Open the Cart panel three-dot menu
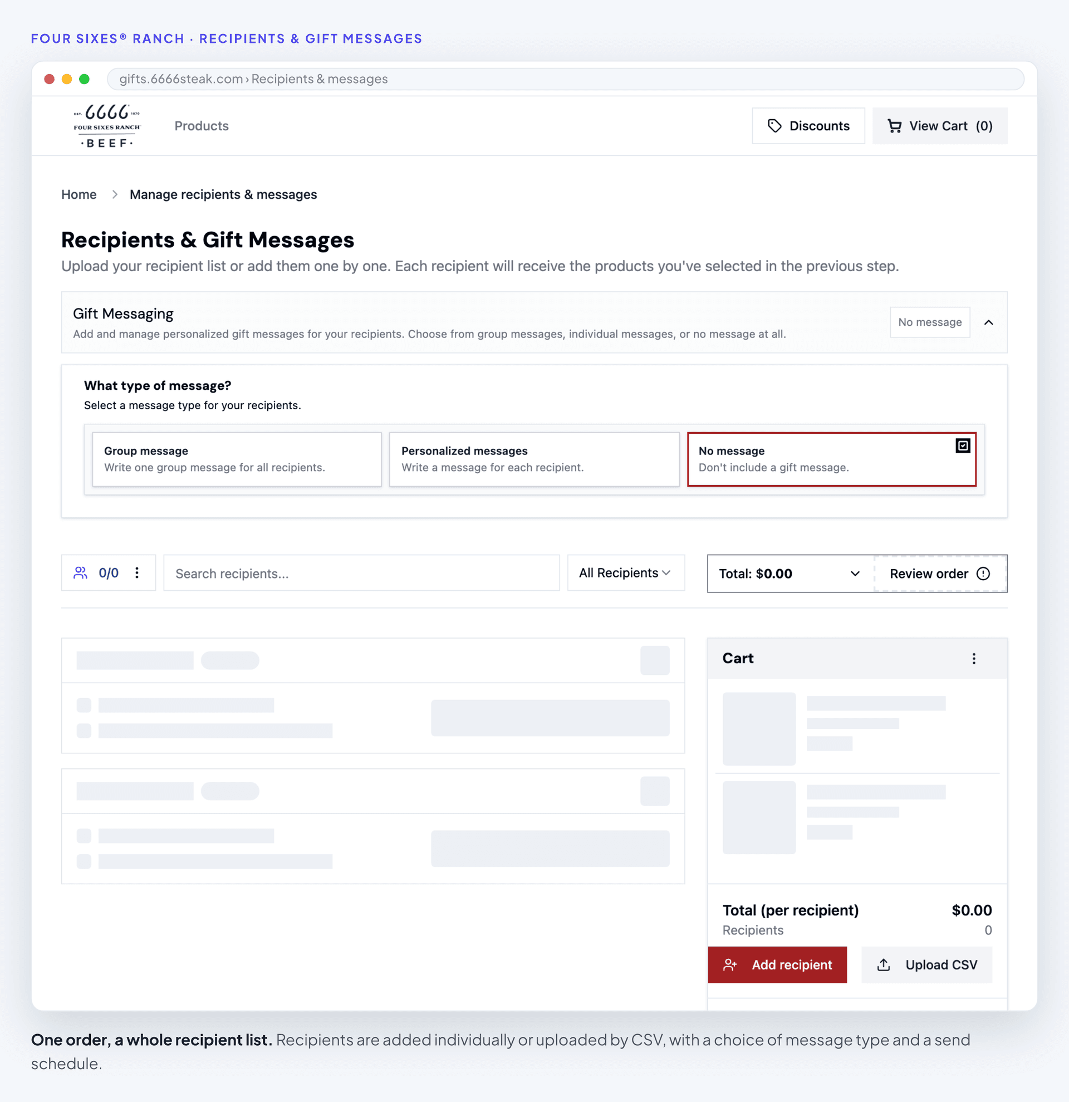Image resolution: width=1069 pixels, height=1102 pixels. (974, 658)
